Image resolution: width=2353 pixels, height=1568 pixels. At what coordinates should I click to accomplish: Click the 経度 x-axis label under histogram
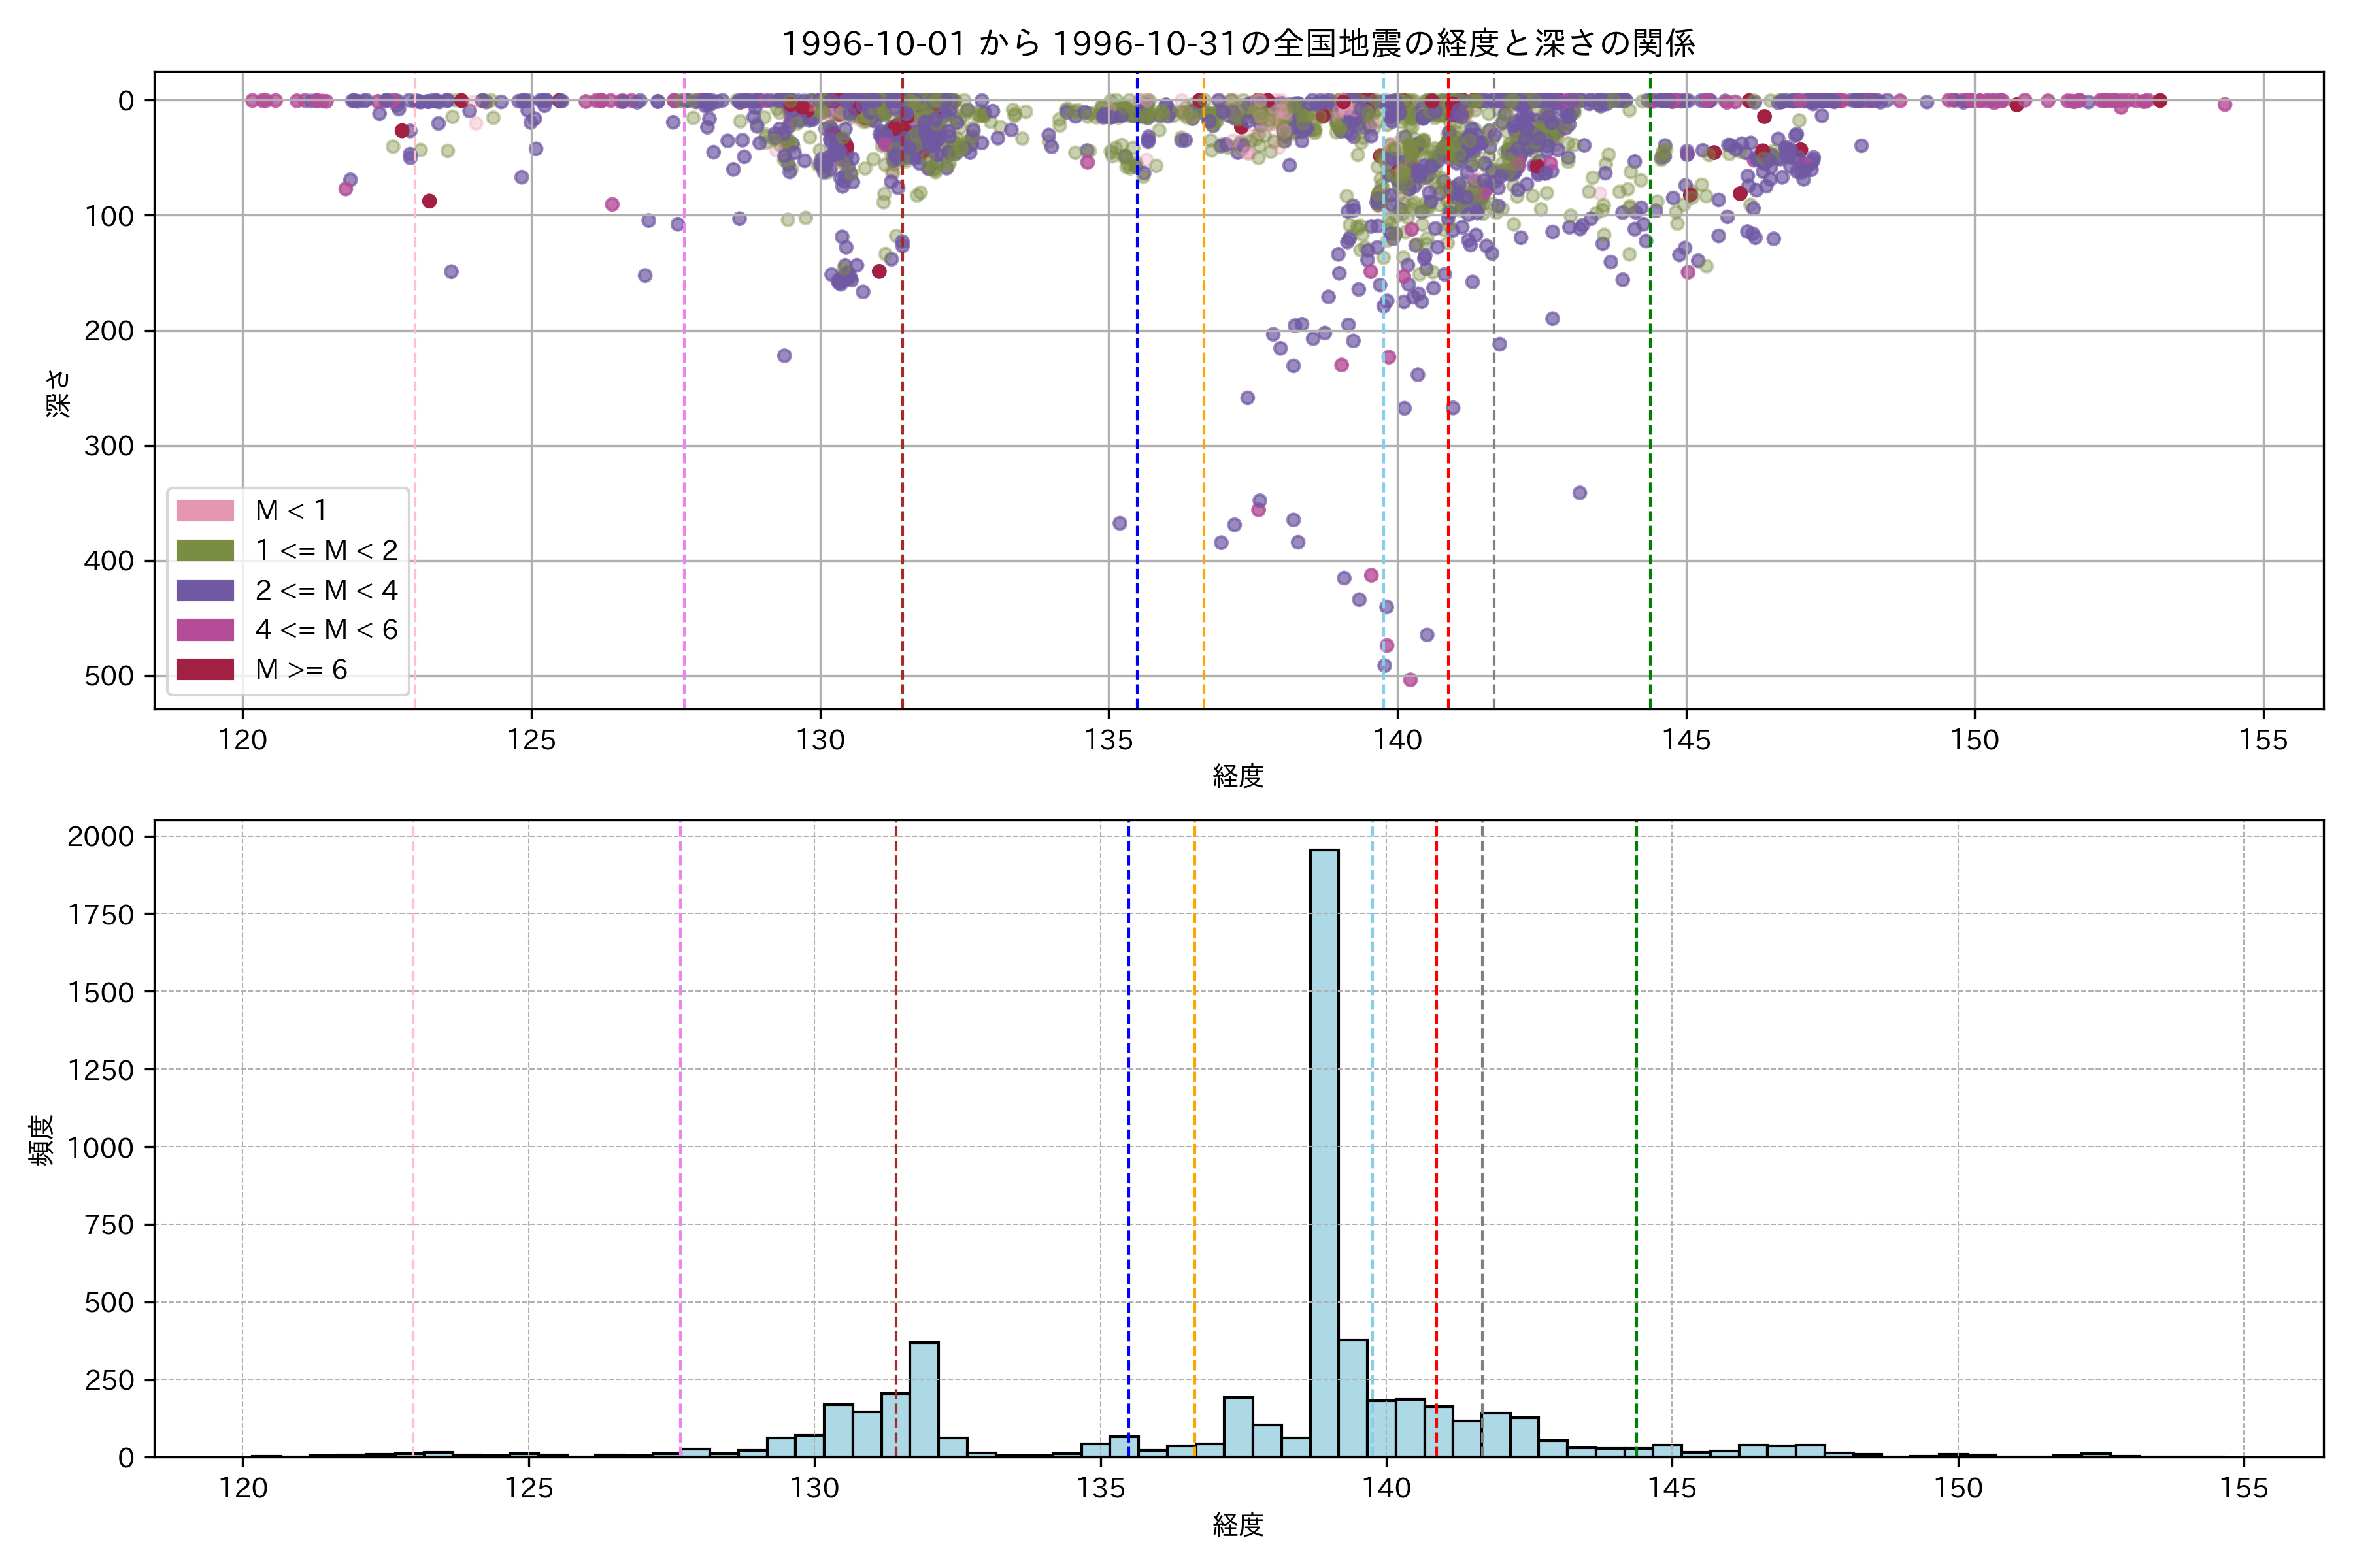pyautogui.click(x=1237, y=1525)
